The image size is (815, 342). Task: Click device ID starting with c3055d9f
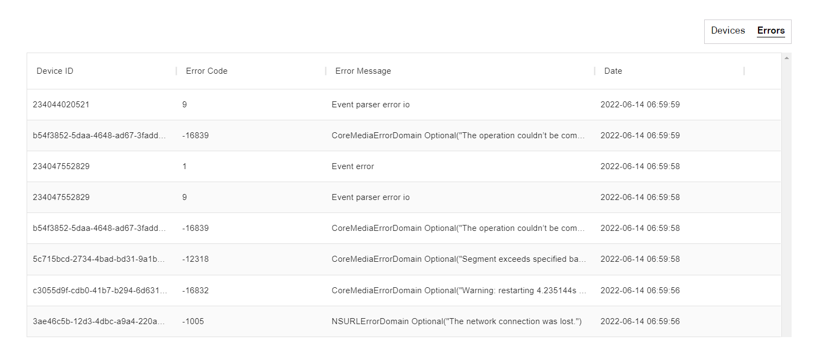tap(99, 291)
